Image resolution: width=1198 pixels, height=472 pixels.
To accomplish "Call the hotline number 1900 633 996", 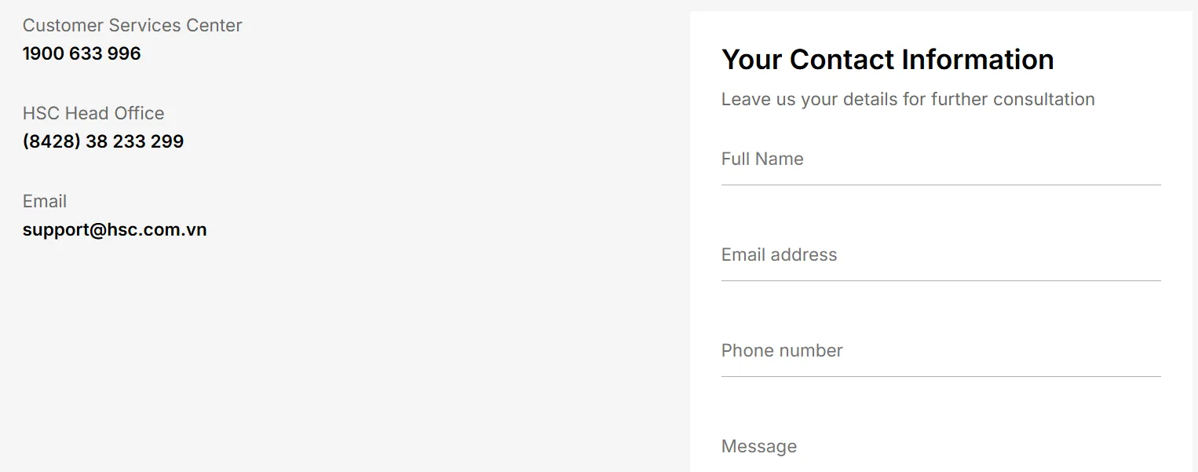I will (x=82, y=53).
